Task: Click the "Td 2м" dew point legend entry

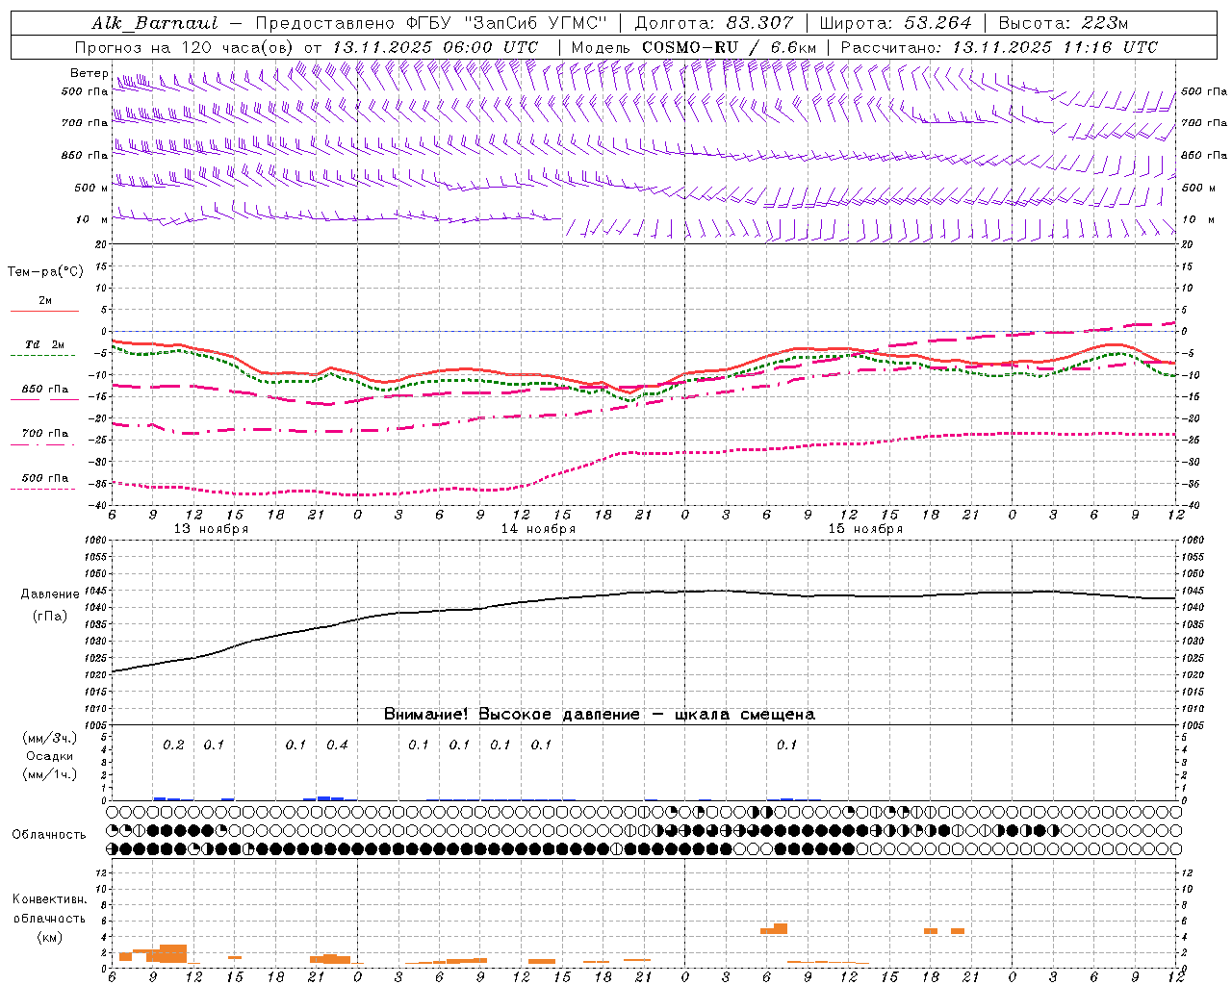Action: pos(44,344)
